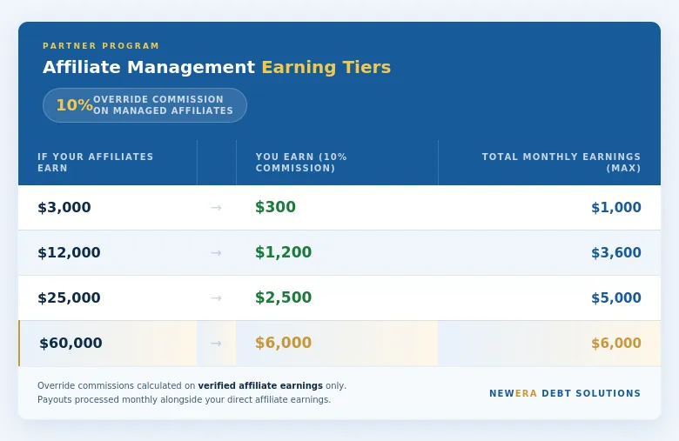Click the arrow icon in the $3,000 row
Screen dimensions: 679x441
click(216, 208)
